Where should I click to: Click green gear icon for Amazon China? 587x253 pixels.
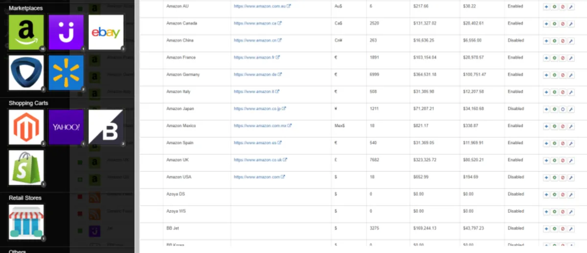point(554,41)
